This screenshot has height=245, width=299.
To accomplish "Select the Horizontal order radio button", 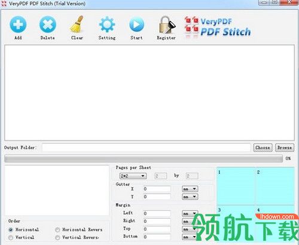I will (x=11, y=229).
